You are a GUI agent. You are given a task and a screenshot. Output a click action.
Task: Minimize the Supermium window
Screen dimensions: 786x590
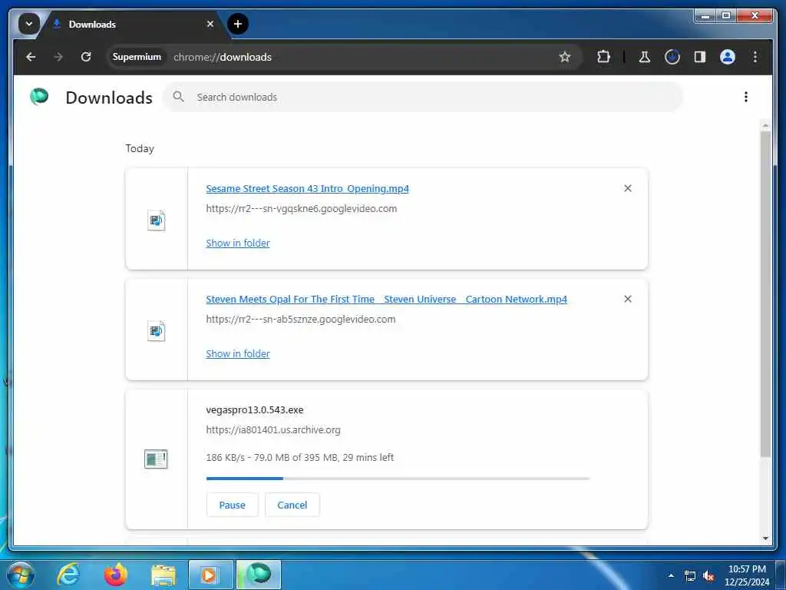(705, 15)
